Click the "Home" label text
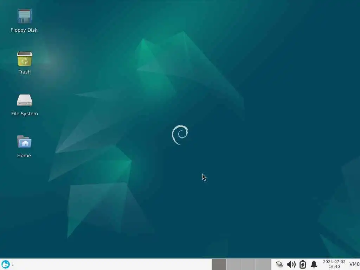This screenshot has width=360, height=270. tap(24, 155)
